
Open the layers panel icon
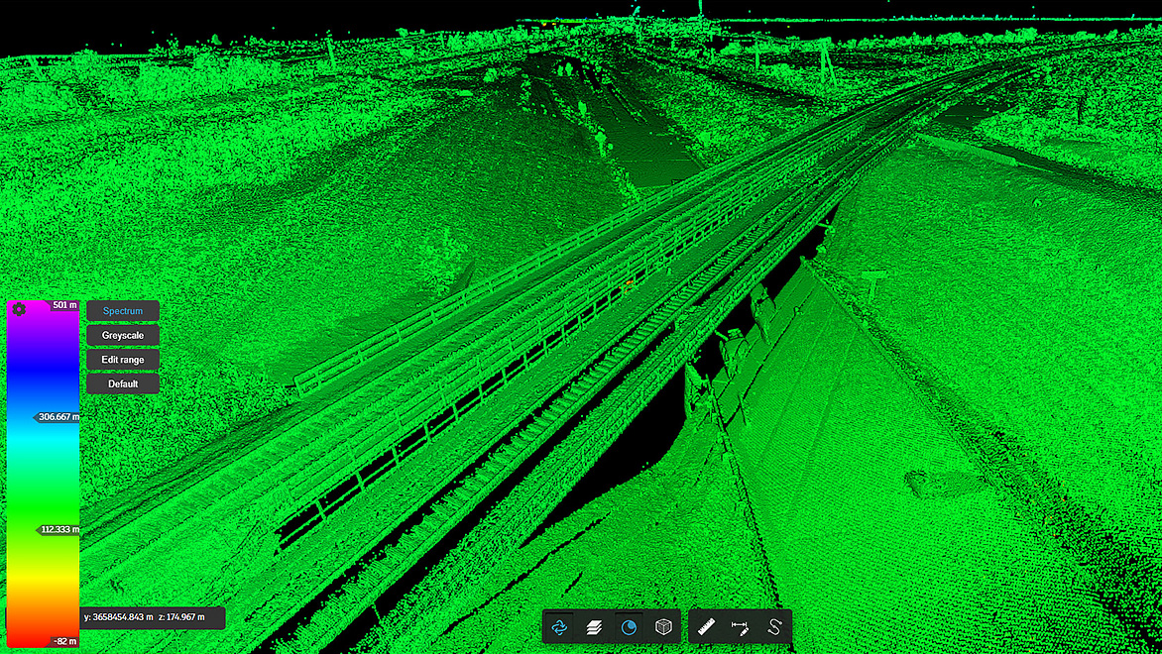(596, 626)
